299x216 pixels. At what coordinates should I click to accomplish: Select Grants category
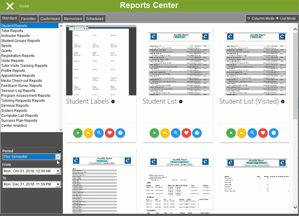(30, 51)
